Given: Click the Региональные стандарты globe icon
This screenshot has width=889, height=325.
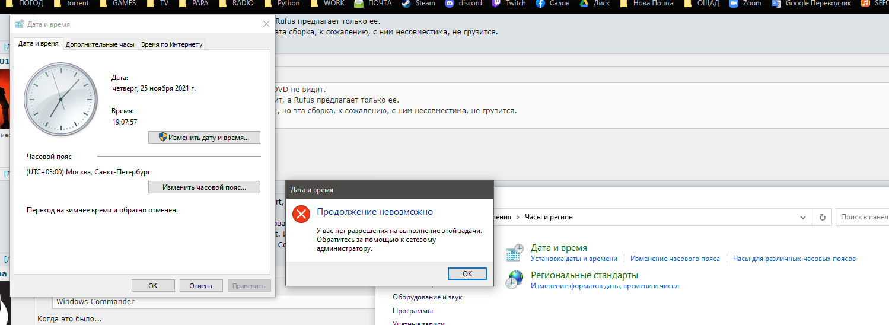Looking at the screenshot, I should pyautogui.click(x=514, y=279).
